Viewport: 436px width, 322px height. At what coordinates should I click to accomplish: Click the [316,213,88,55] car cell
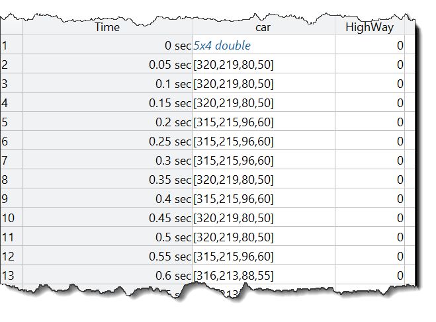pos(263,275)
